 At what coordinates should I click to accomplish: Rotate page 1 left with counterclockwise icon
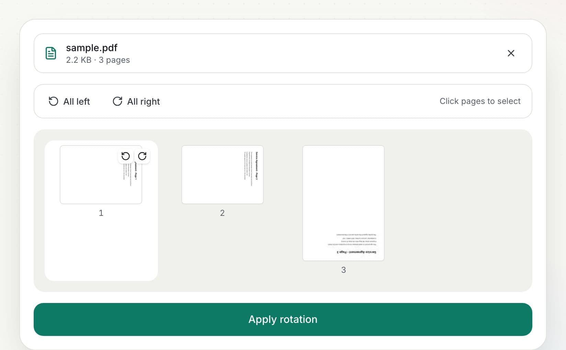point(126,156)
